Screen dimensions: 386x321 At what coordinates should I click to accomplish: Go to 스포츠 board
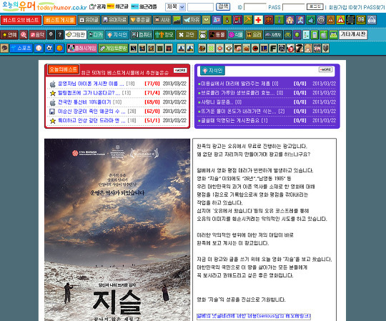click(21, 48)
